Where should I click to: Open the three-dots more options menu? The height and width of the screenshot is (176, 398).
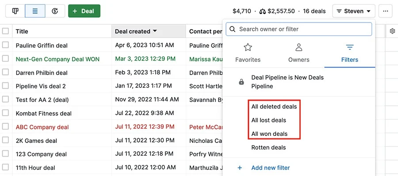tap(386, 11)
